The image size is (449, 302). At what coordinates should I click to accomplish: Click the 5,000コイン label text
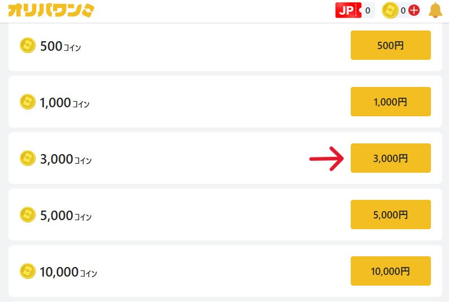64,216
